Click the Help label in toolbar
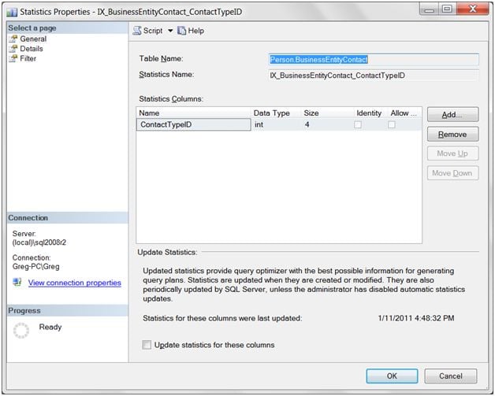The image size is (495, 396). (196, 31)
